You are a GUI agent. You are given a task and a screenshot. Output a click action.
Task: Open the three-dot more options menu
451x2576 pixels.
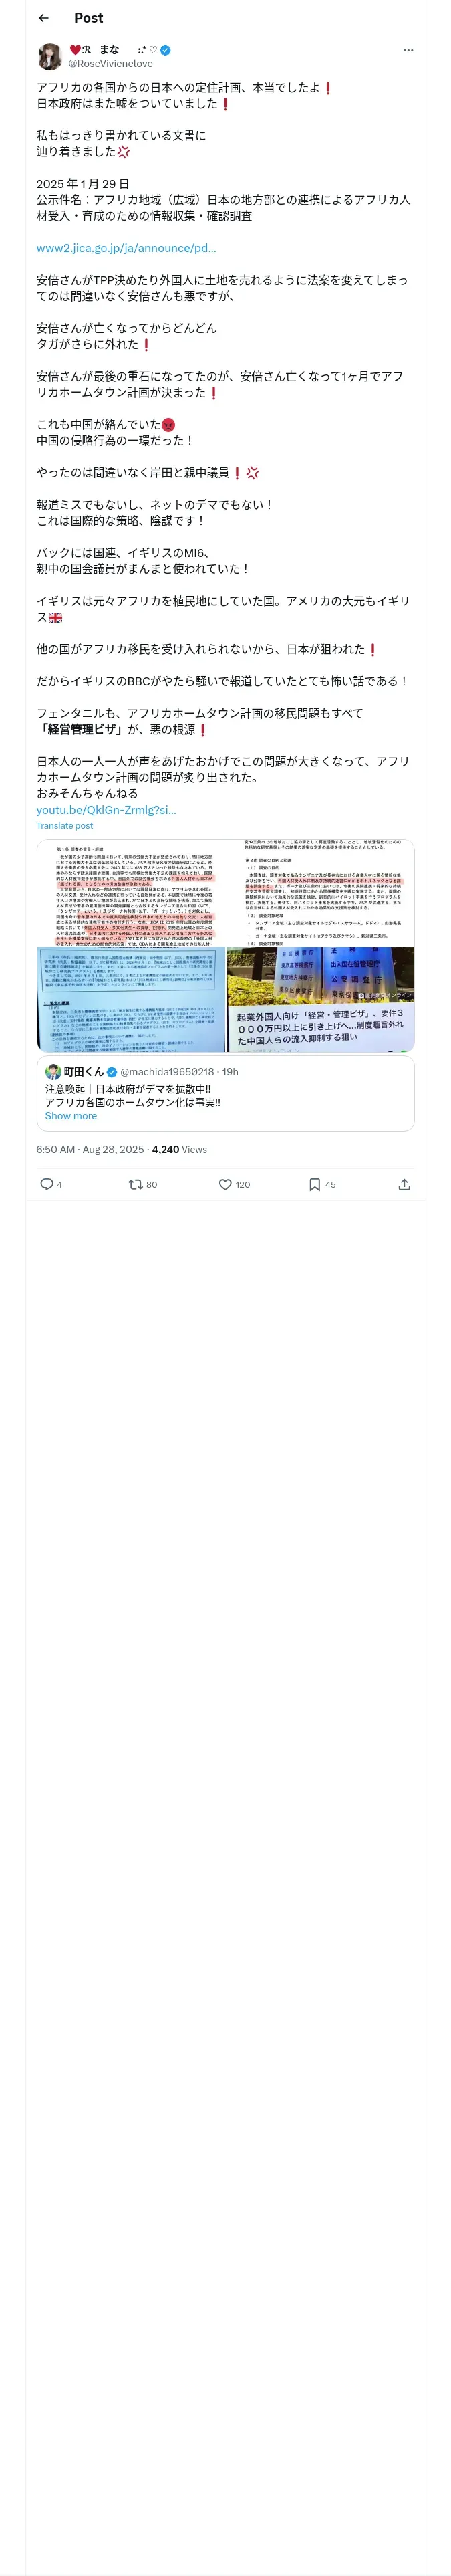click(x=407, y=50)
